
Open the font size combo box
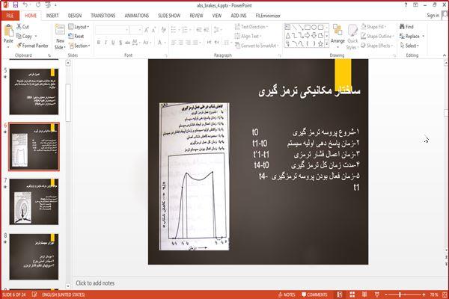click(135, 30)
